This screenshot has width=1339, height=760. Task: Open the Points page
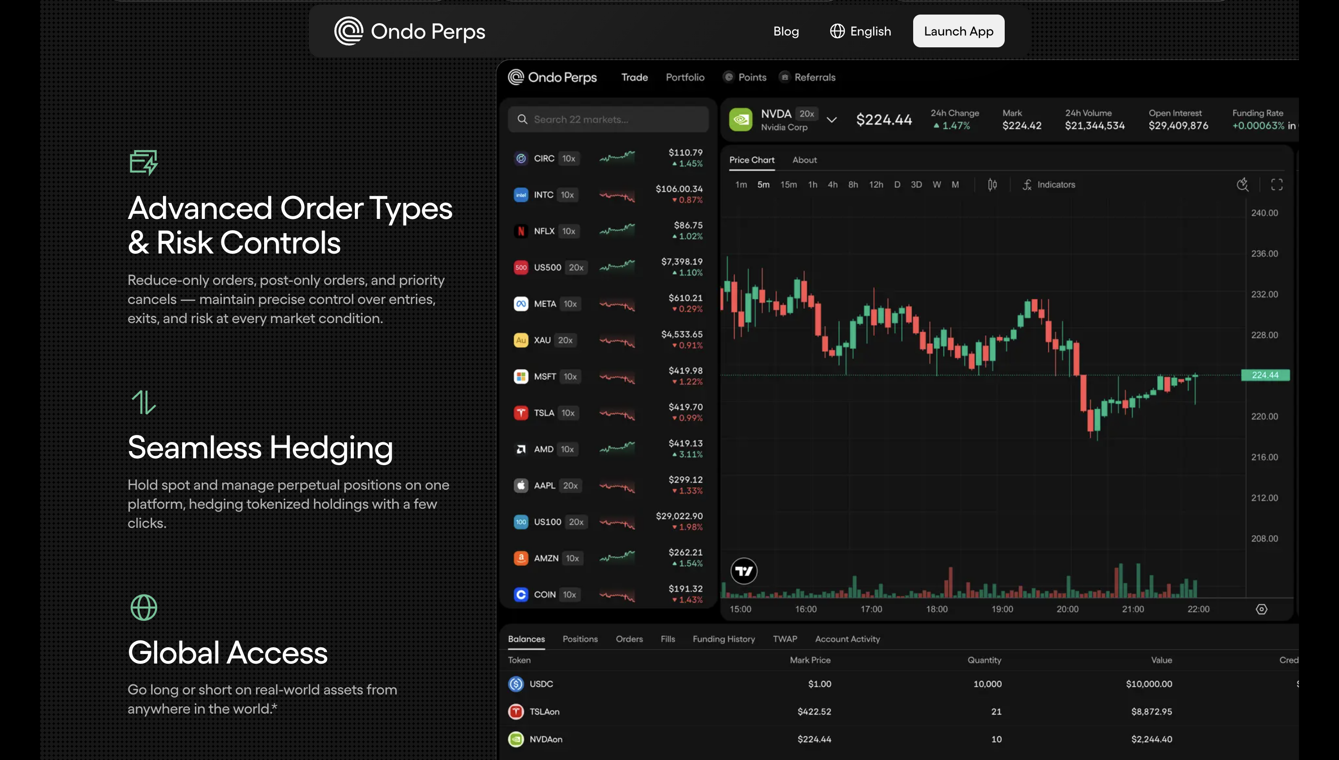tap(745, 77)
